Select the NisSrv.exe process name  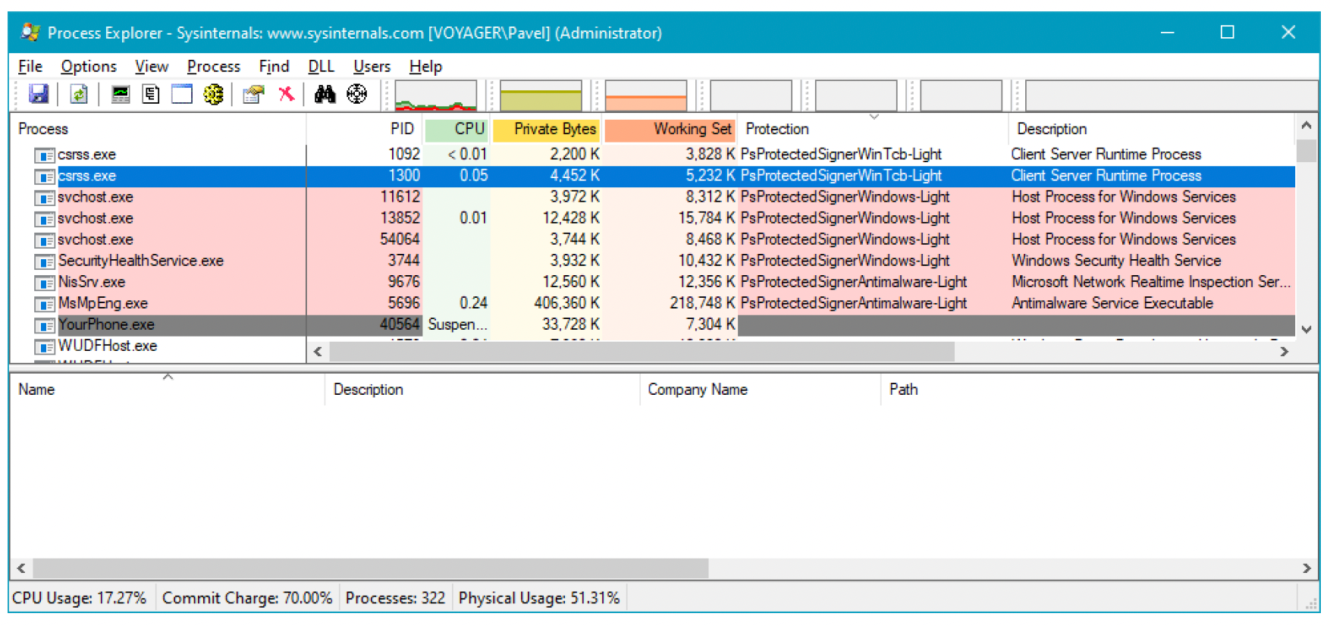coord(92,282)
